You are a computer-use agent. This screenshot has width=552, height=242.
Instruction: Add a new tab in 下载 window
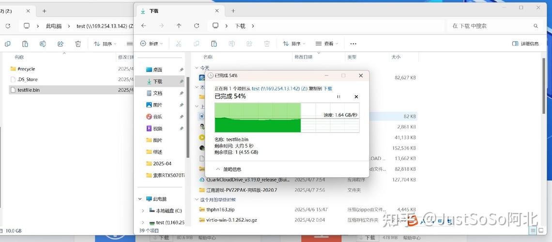233,11
